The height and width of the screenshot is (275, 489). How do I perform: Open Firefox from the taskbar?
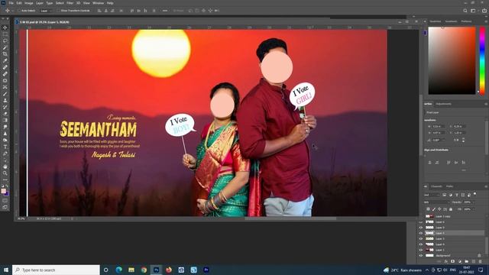[169, 270]
